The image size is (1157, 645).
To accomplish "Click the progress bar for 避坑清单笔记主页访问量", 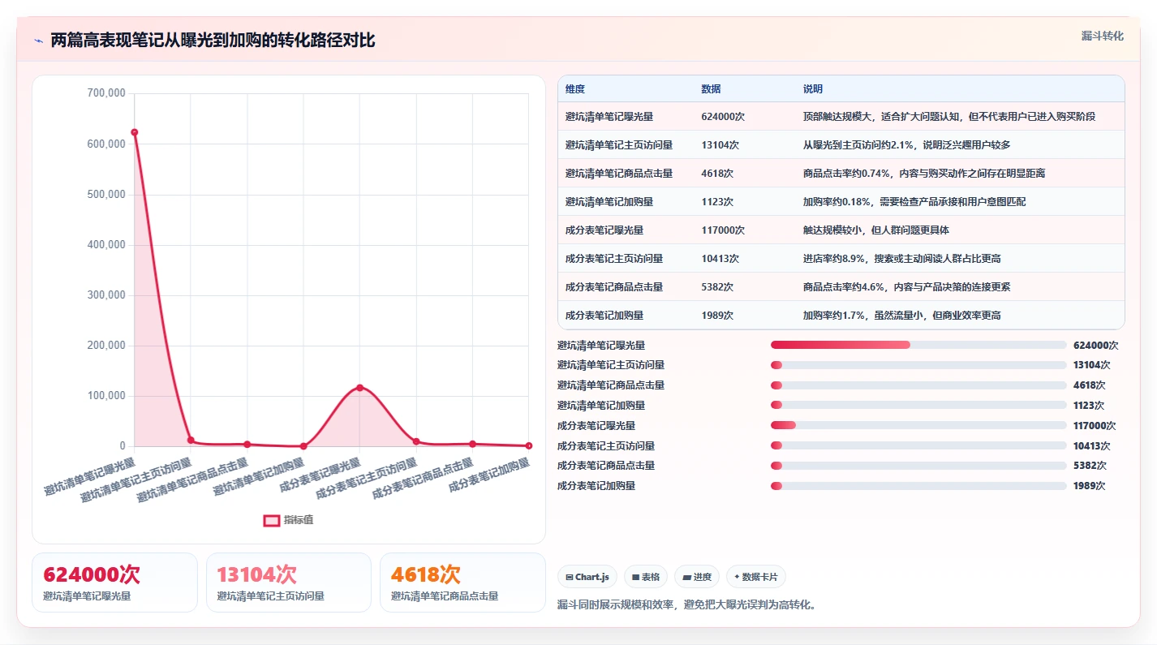I will pos(918,365).
